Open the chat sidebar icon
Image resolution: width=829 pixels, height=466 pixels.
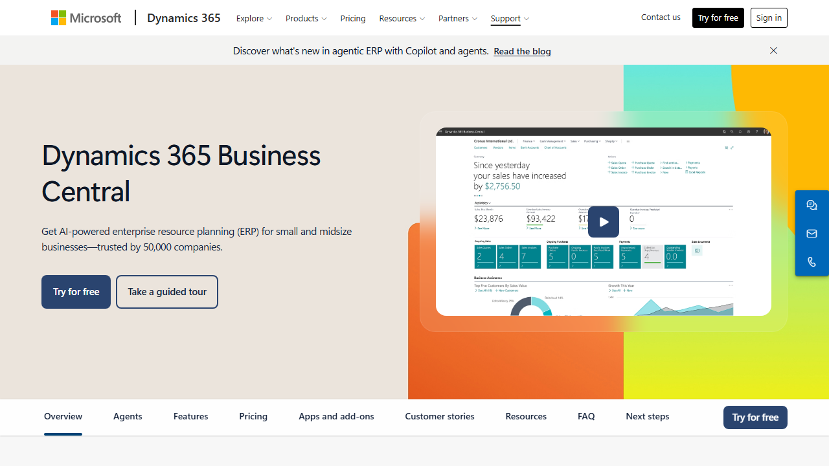[x=812, y=205]
